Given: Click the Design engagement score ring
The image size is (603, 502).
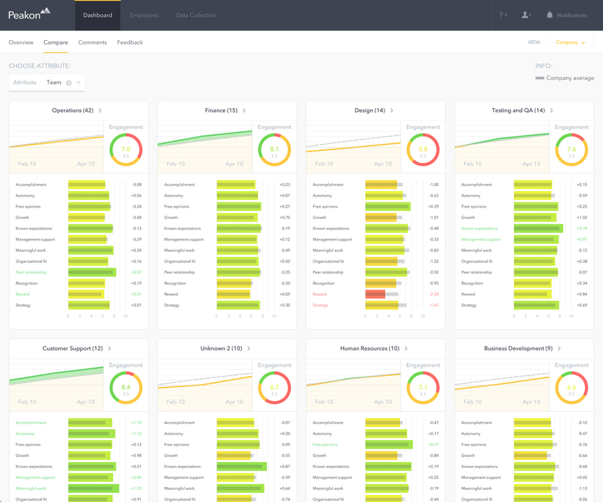Looking at the screenshot, I should point(423,150).
